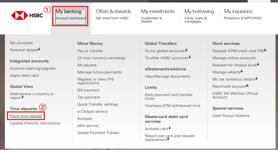Image resolution: width=278 pixels, height=150 pixels.
Task: Click the Place time deposit link
Action: (26, 116)
